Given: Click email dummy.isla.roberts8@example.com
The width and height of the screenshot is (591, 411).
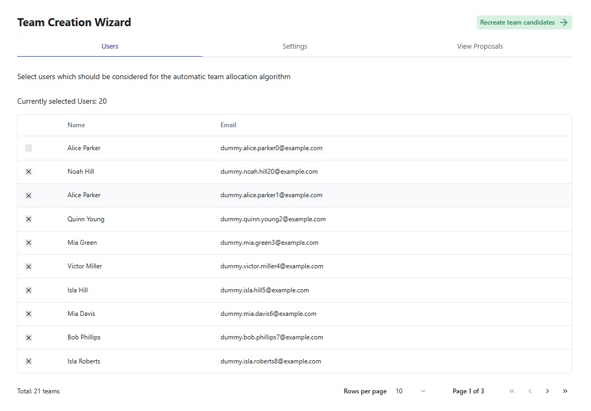Looking at the screenshot, I should coord(271,361).
